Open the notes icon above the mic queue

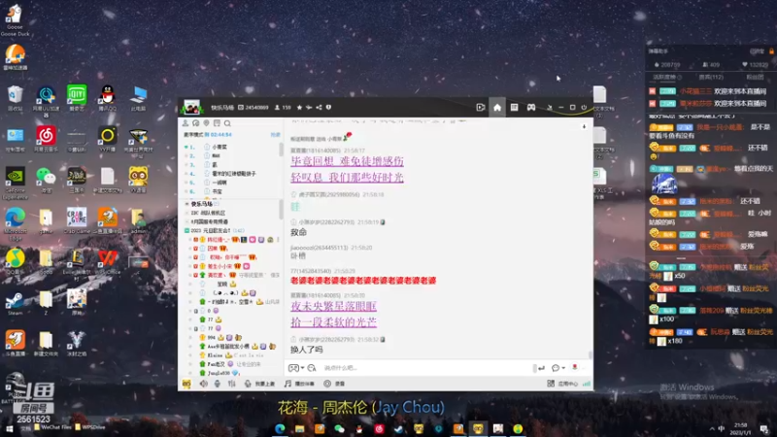pos(217,123)
